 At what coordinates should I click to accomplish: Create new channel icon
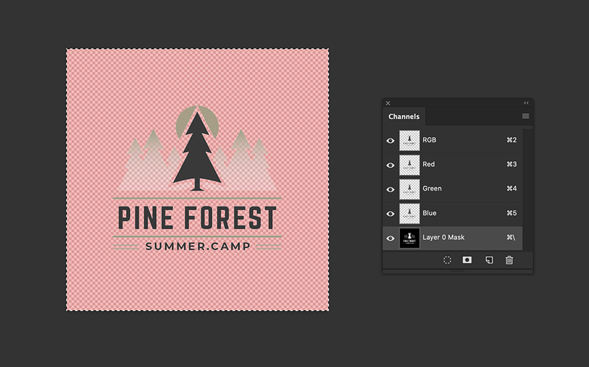(x=489, y=260)
